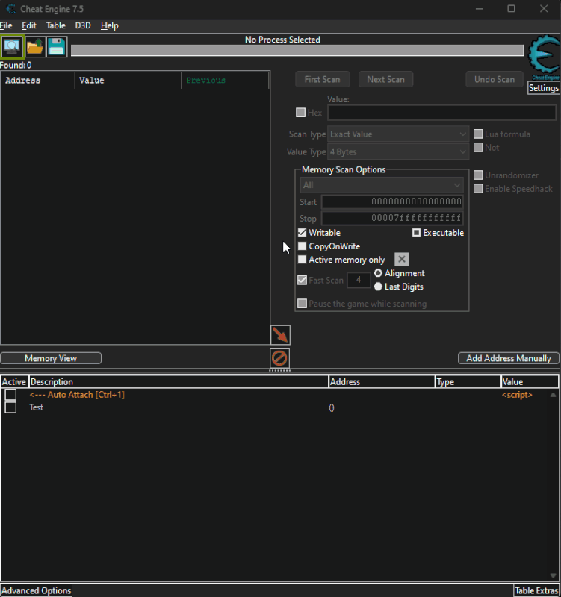Open a cheat table folder icon
The image size is (561, 597).
(34, 47)
